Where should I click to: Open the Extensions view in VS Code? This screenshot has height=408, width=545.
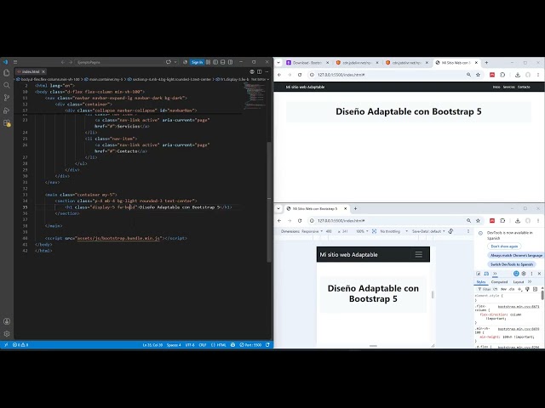point(7,123)
